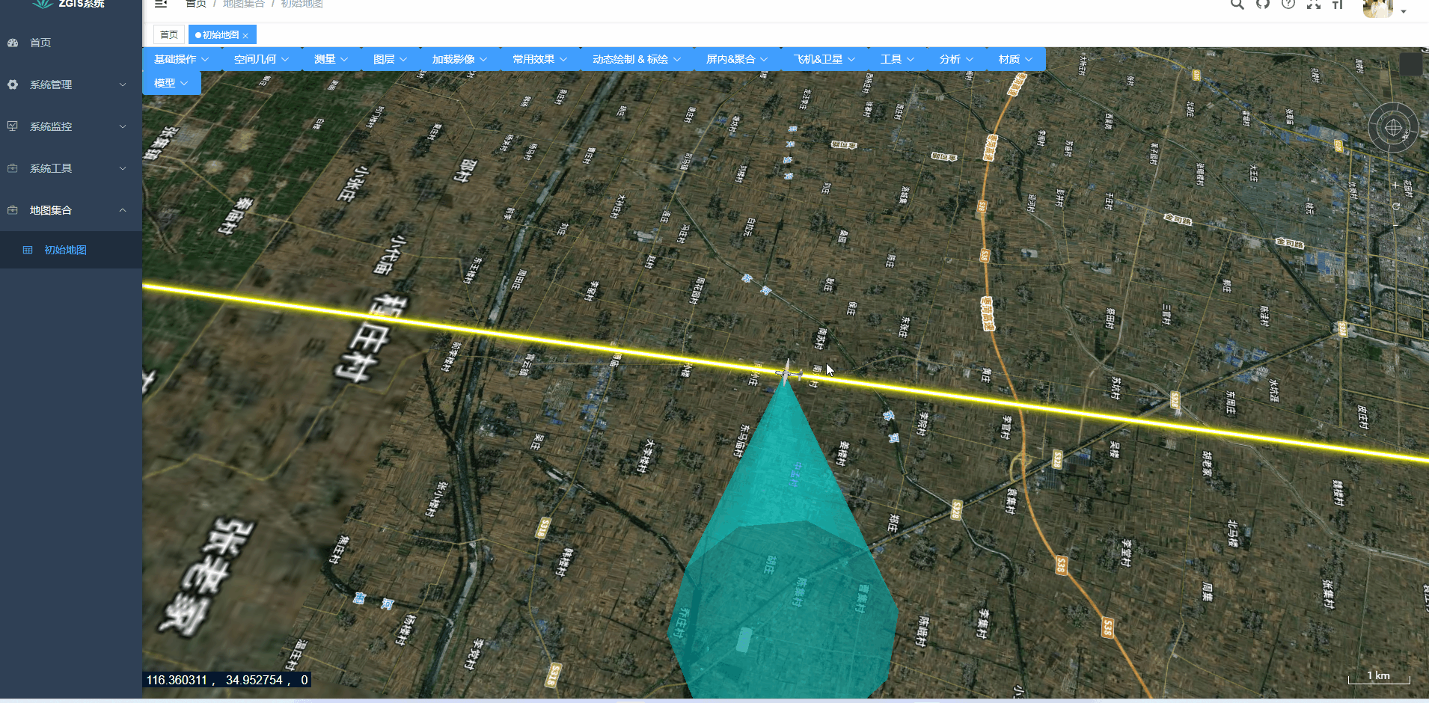The width and height of the screenshot is (1429, 703).
Task: Select 初始地图 in the sidebar submenu
Action: [71, 250]
